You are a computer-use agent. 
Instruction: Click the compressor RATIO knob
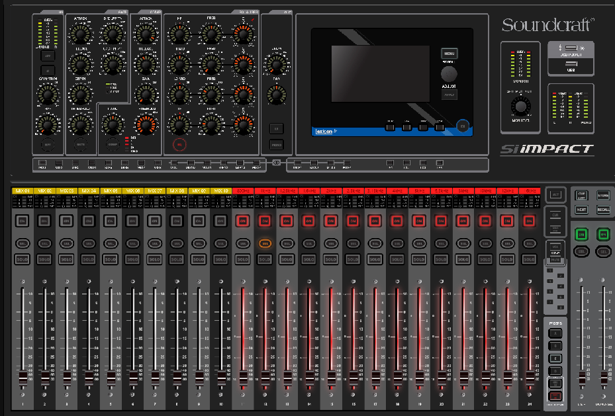pyautogui.click(x=113, y=126)
